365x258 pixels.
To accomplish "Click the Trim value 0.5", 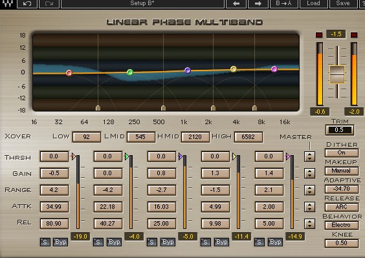I will [x=339, y=130].
